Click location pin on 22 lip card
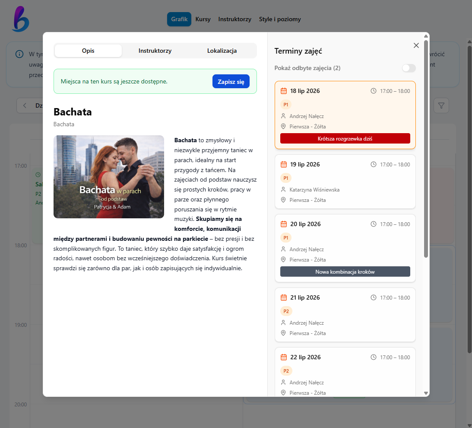This screenshot has height=428, width=472. tap(283, 393)
